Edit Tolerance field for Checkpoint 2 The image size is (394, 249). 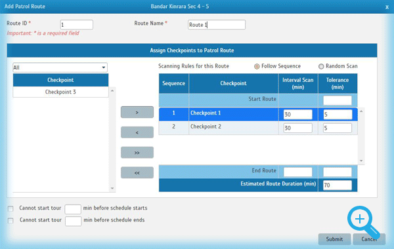338,128
